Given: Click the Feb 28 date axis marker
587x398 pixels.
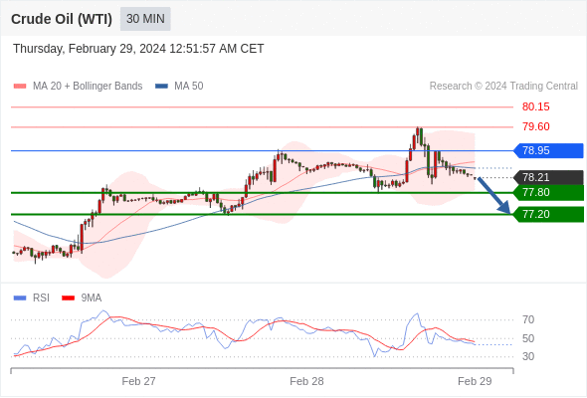Looking at the screenshot, I should click(306, 381).
